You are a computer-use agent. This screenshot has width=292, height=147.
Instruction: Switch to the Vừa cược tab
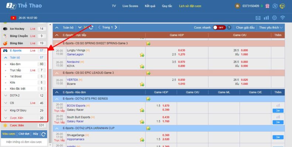[x=9, y=134]
